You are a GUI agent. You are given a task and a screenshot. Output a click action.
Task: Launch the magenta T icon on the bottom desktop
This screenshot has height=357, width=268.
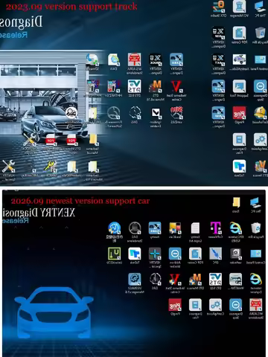tap(215, 228)
